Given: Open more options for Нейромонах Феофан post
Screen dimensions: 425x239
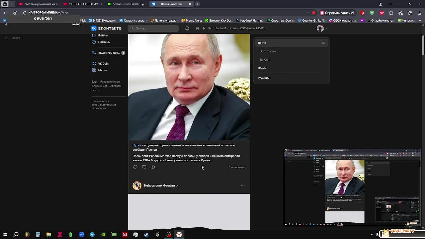Looking at the screenshot, I should point(243,186).
